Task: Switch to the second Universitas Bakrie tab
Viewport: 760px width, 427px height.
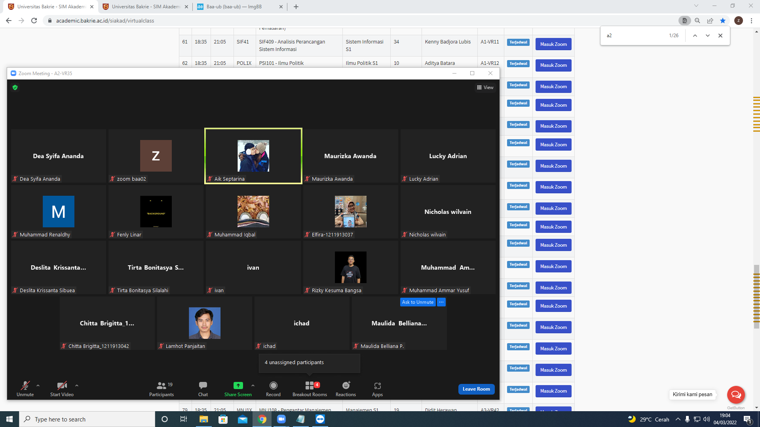Action: (x=145, y=7)
